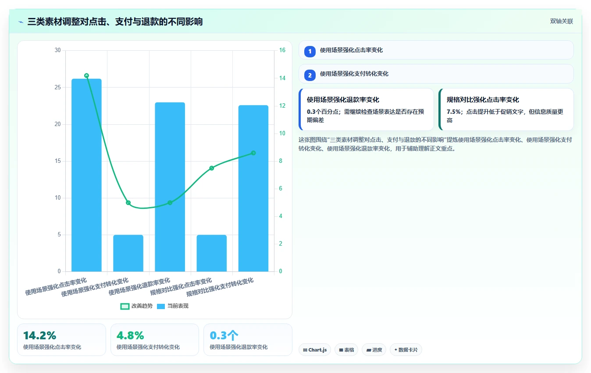Open the 使用场景强化退款率变化 insight card
This screenshot has width=591, height=373.
[366, 109]
